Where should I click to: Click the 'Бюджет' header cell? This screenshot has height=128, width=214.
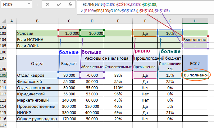(x=69, y=63)
